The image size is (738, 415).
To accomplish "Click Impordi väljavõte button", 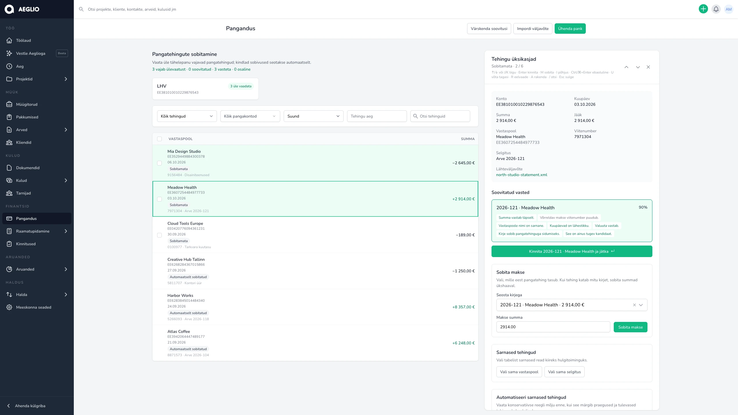I will pos(533,29).
